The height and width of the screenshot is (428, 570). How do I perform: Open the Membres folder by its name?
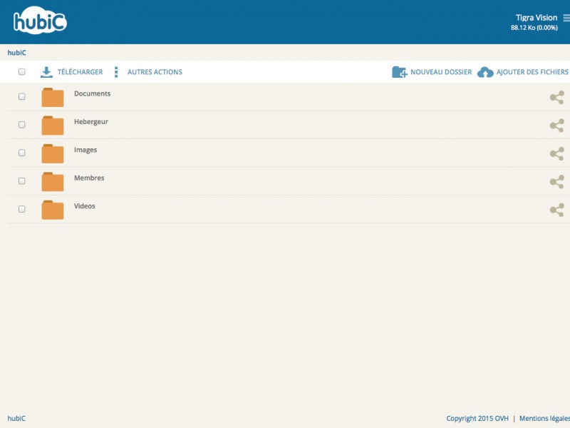point(89,178)
